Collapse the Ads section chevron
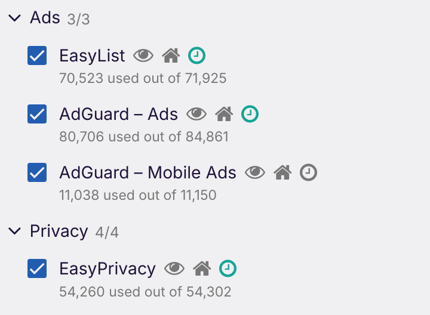The image size is (430, 315). click(14, 18)
